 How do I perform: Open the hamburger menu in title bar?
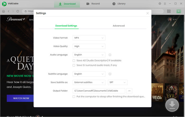pyautogui.click(x=165, y=4)
